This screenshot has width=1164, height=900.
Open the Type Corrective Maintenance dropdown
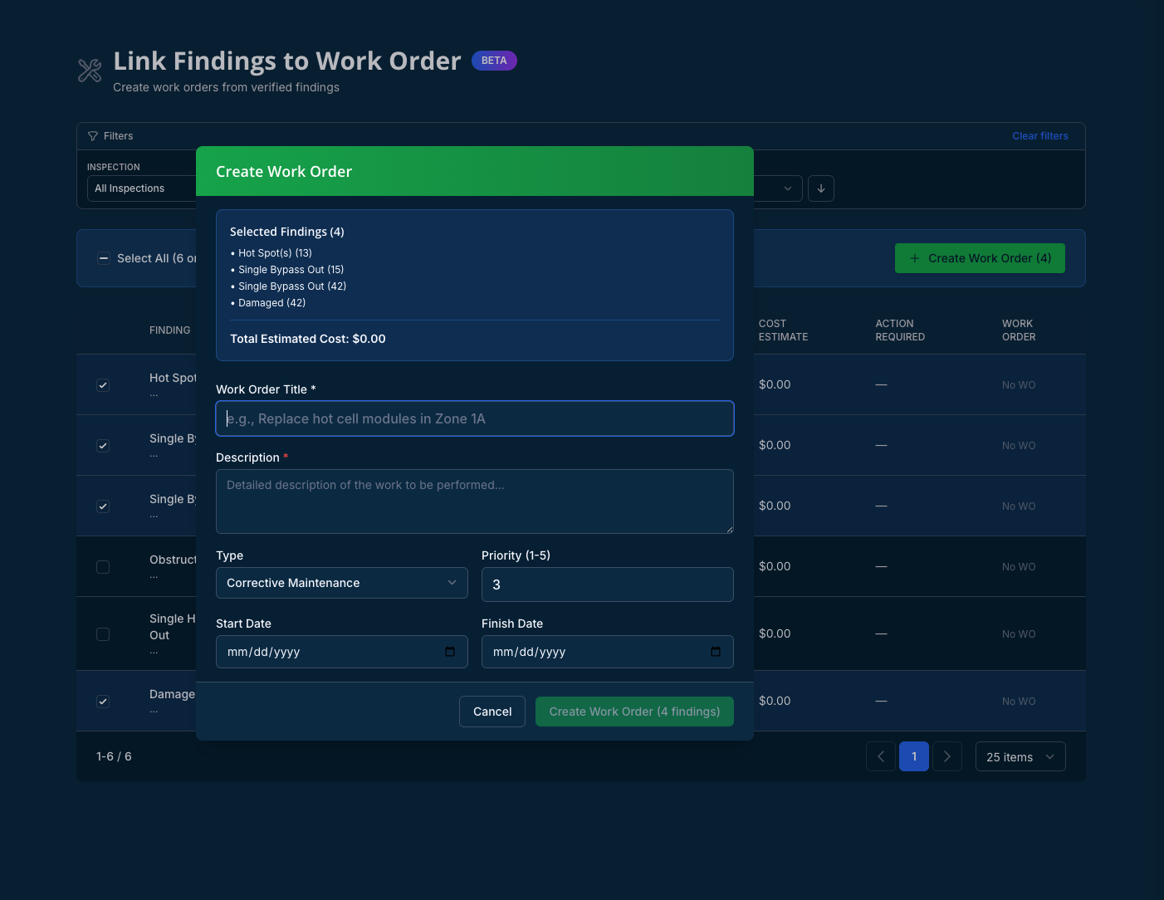coord(342,583)
